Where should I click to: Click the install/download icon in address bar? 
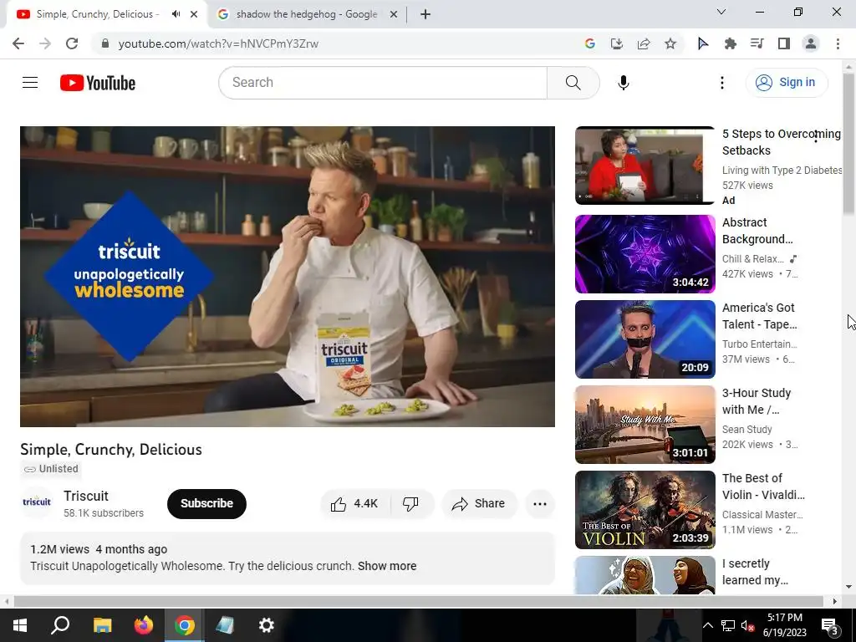[617, 43]
